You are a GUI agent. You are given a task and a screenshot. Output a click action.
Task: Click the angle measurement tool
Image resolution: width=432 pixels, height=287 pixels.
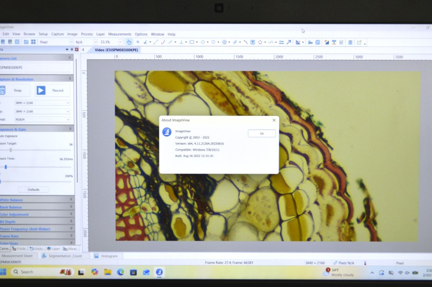tap(146, 42)
